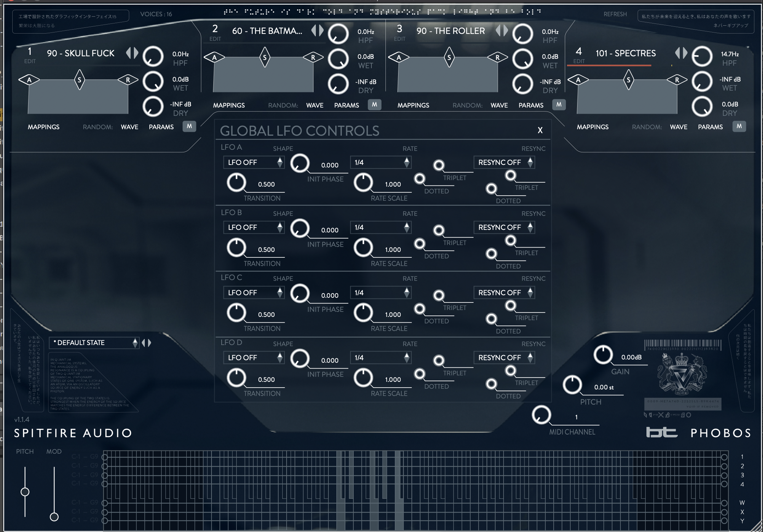Click the LFO B INIT PHASE knob
The height and width of the screenshot is (532, 763).
tap(300, 228)
